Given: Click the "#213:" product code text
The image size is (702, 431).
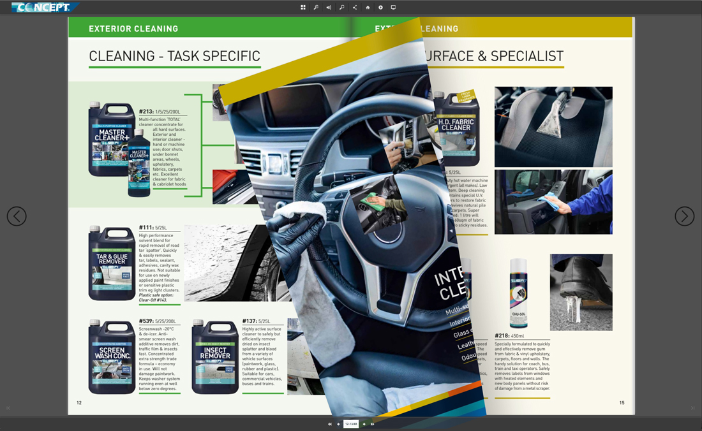Looking at the screenshot, I should [146, 112].
